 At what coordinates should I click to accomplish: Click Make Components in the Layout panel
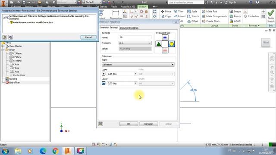click(x=214, y=16)
